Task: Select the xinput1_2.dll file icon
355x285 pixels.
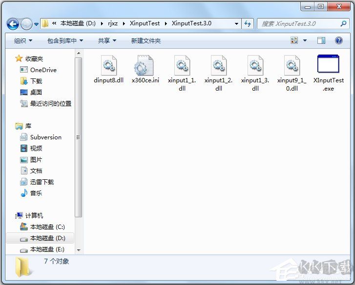Action: click(x=218, y=65)
